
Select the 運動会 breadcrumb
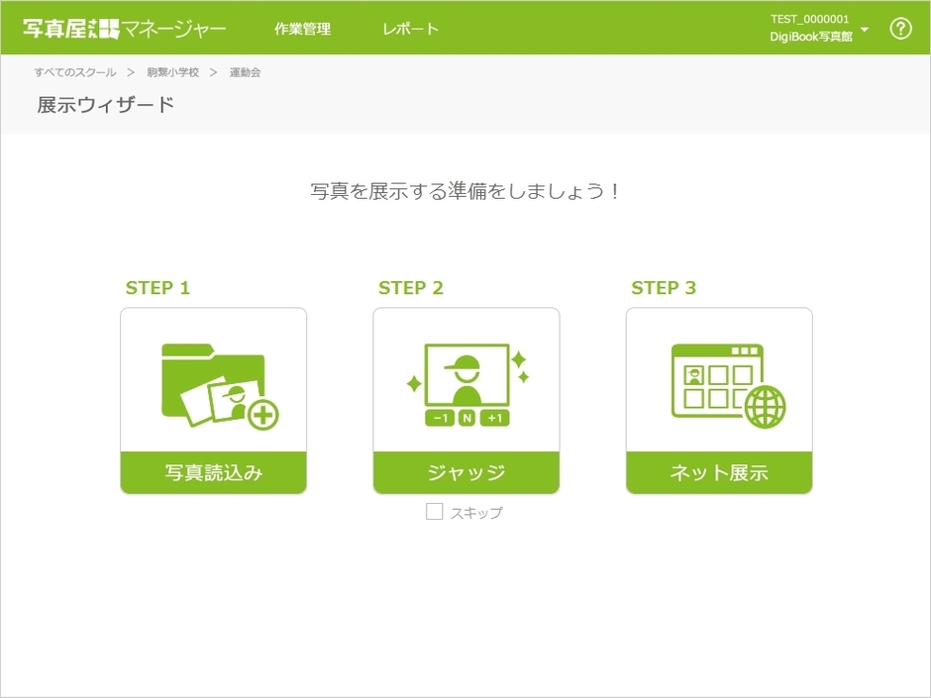[x=245, y=72]
